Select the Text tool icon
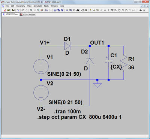Image resolution: width=150 pixels, height=139 pixels. [141, 10]
